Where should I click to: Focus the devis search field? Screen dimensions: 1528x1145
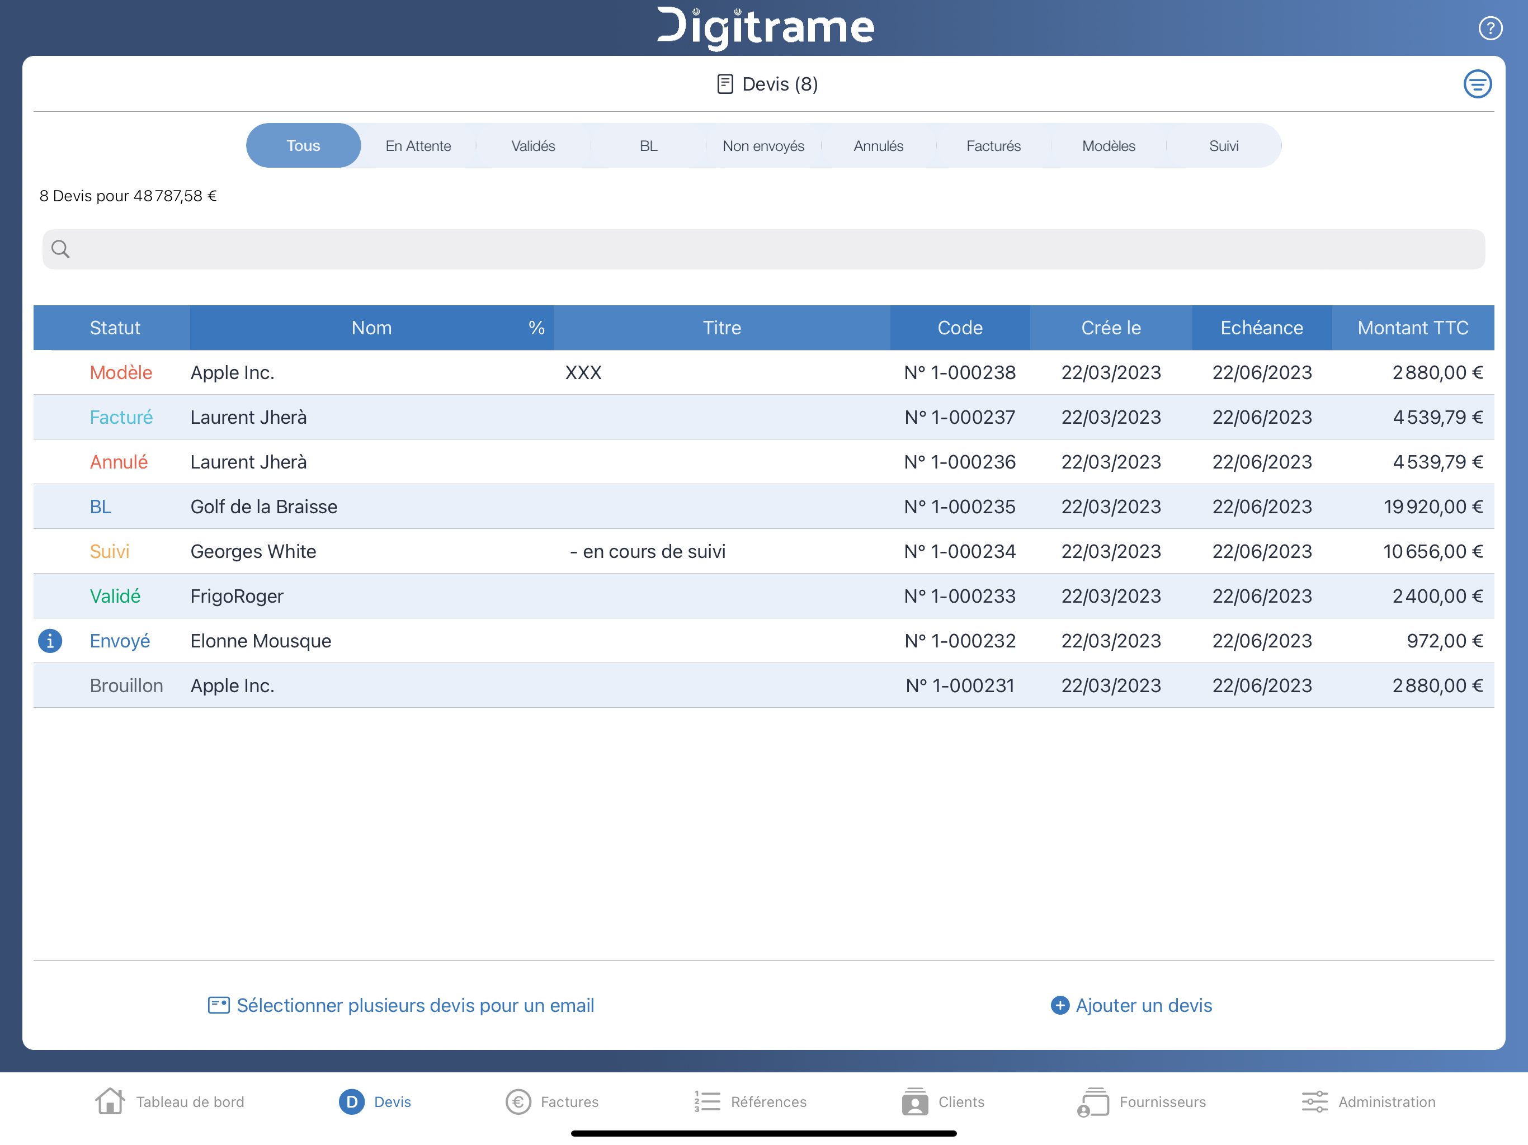click(763, 249)
